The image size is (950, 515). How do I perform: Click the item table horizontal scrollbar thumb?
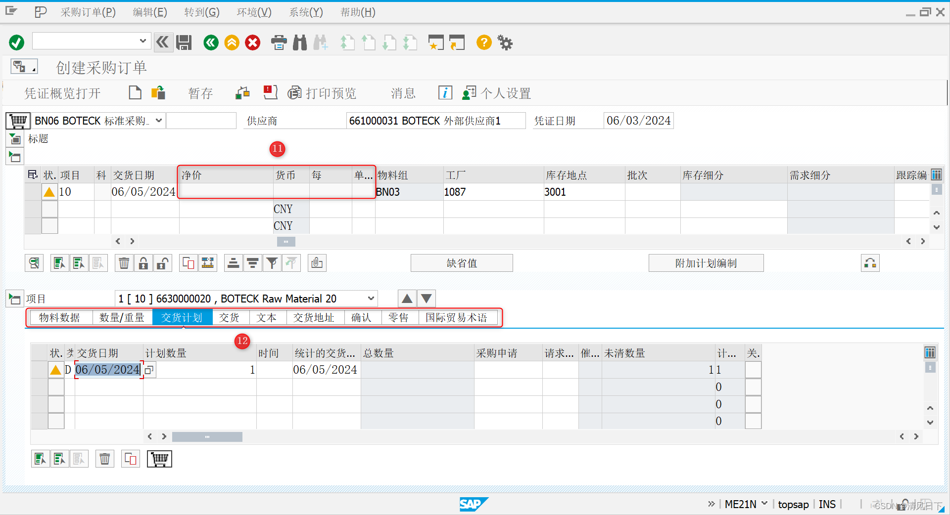coord(286,242)
